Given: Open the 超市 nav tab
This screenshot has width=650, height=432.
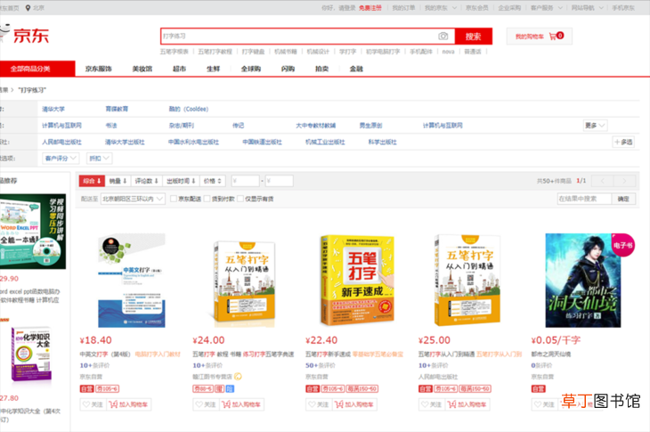Looking at the screenshot, I should tap(179, 69).
